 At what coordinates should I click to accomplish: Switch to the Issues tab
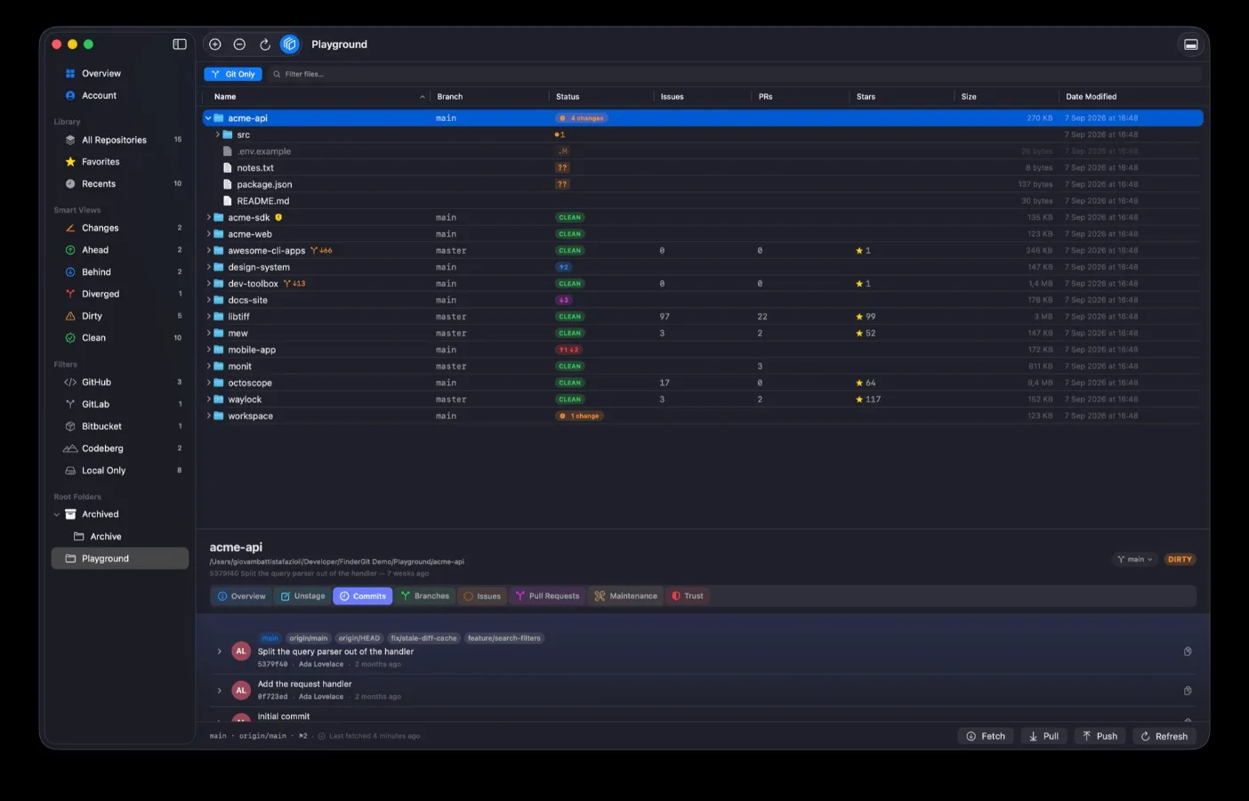(483, 596)
